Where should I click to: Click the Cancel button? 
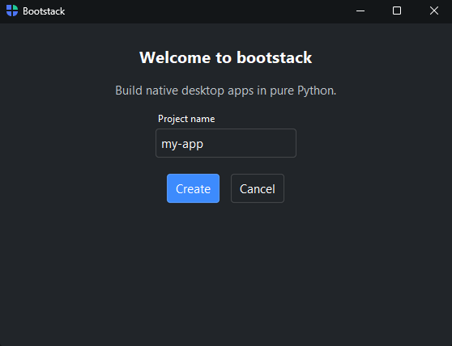(258, 188)
